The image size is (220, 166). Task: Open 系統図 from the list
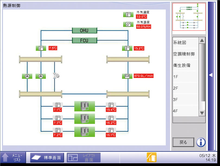pyautogui.click(x=186, y=43)
